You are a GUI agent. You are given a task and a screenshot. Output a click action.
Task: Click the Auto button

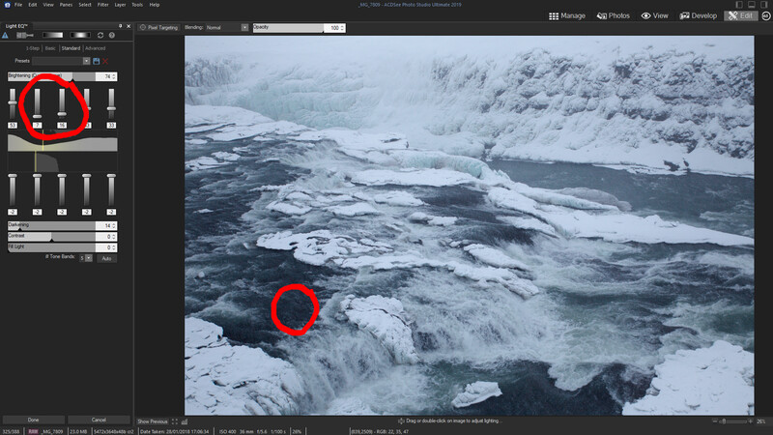pyautogui.click(x=106, y=258)
